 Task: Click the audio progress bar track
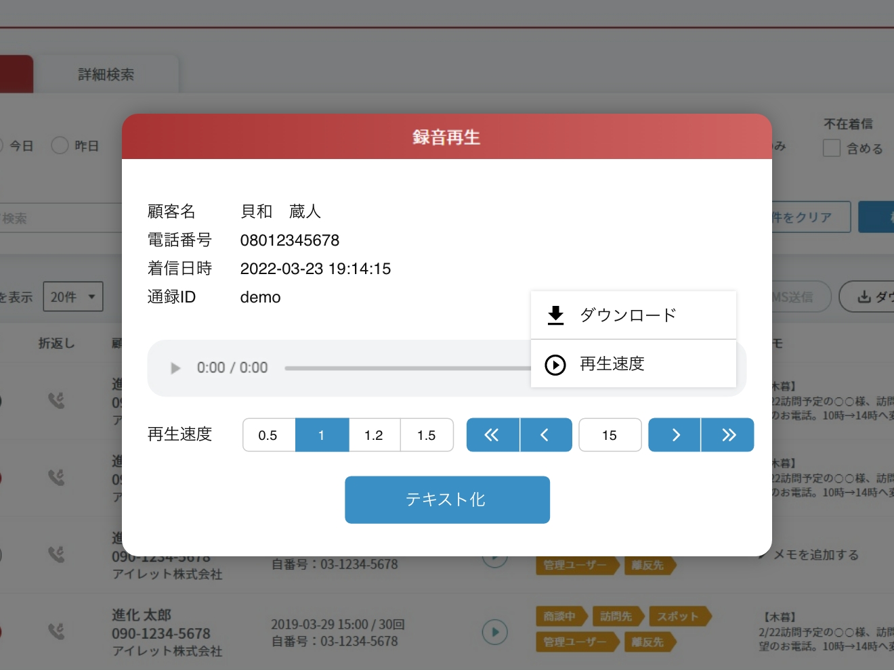[x=406, y=368]
